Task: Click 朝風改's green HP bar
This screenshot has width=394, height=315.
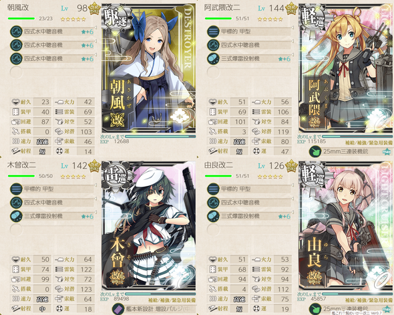Action: pos(21,18)
